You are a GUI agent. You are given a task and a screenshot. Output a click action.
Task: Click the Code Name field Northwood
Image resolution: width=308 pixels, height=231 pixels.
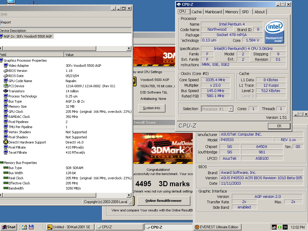[217, 29]
